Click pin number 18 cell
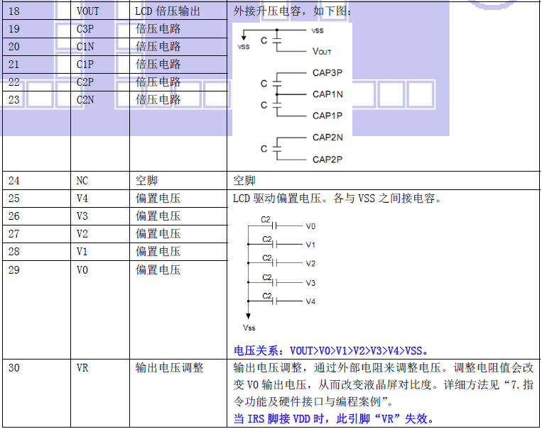This screenshot has height=429, width=542. (36, 11)
